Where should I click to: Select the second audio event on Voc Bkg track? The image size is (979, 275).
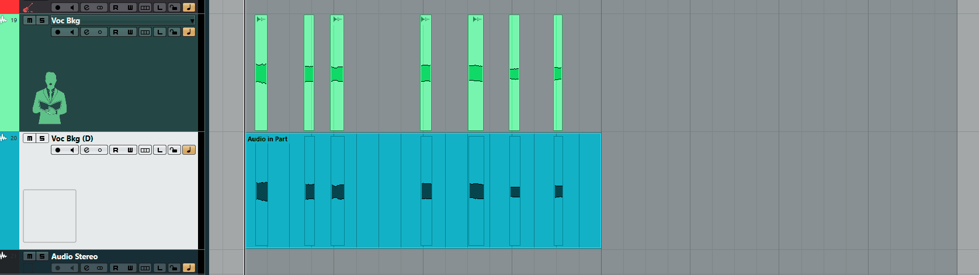pyautogui.click(x=309, y=73)
